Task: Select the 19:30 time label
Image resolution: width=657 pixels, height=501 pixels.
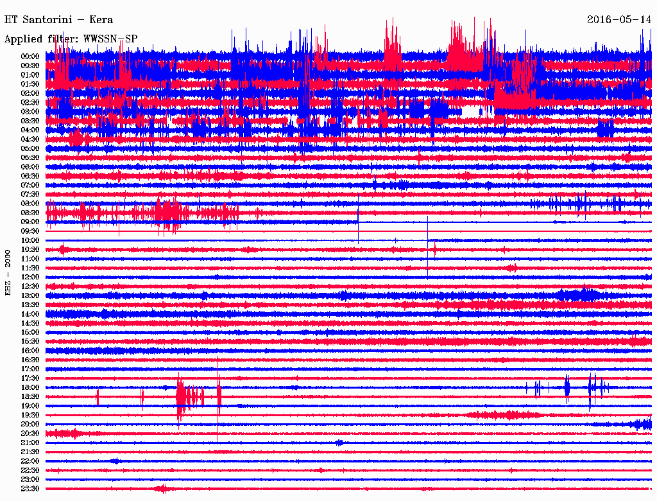Action: (30, 415)
